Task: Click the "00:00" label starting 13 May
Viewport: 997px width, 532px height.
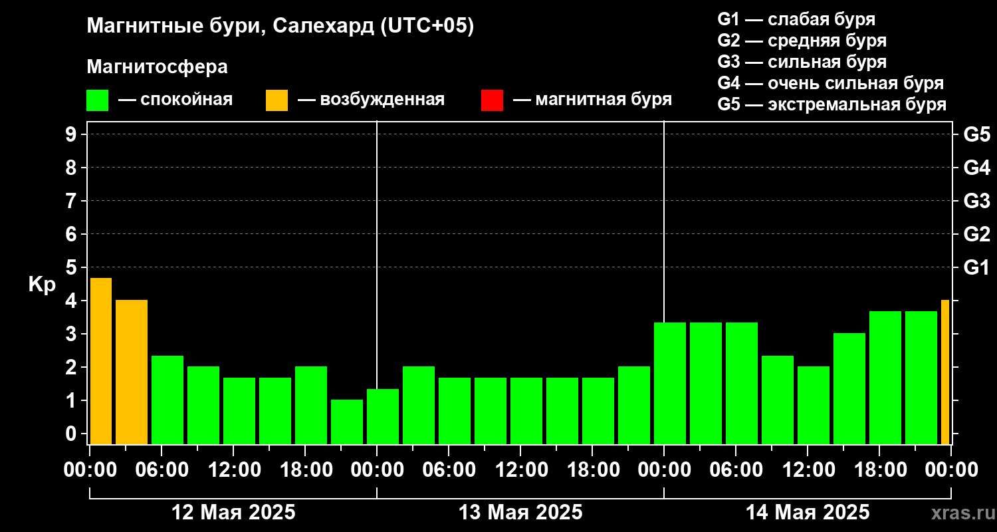Action: tap(377, 470)
